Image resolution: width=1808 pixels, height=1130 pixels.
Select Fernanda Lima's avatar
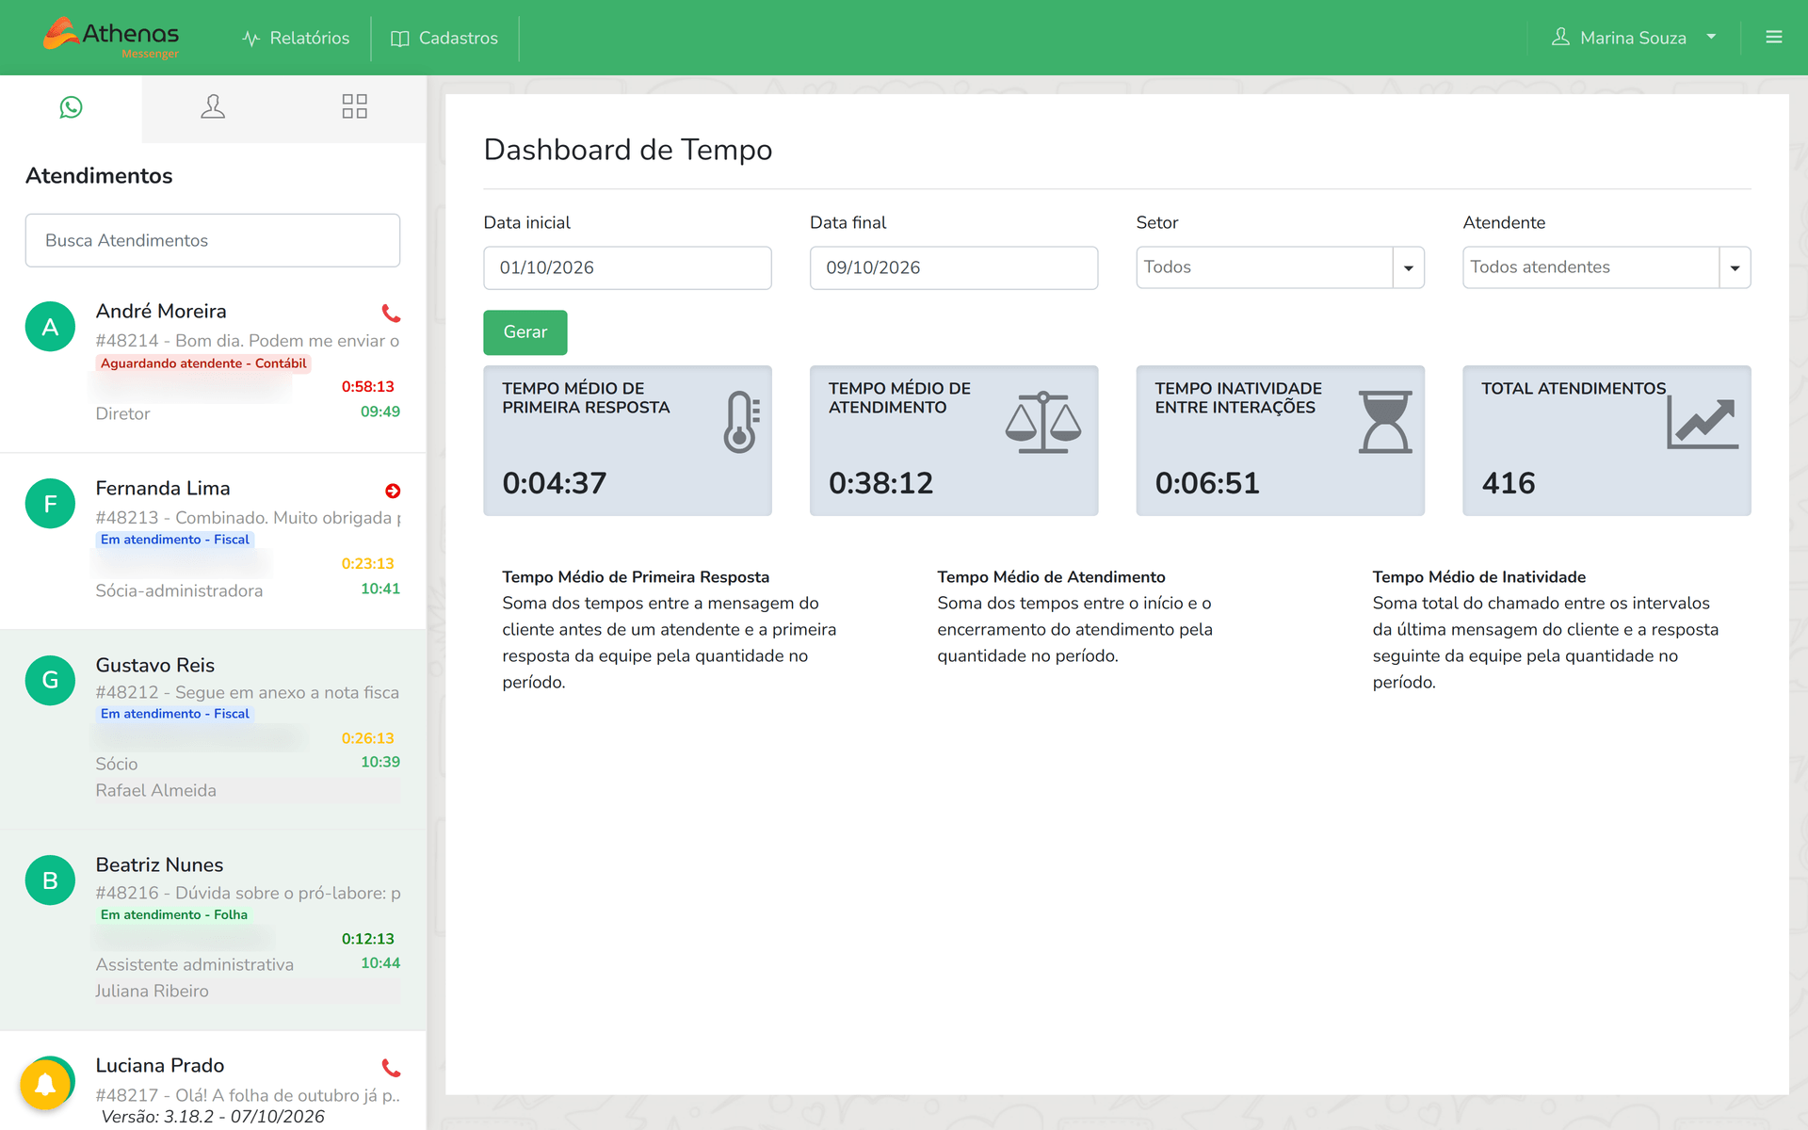coord(51,504)
